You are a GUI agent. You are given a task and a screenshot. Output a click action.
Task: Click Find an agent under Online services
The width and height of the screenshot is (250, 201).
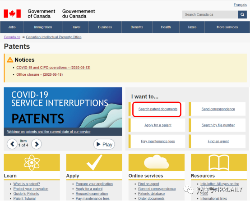pyautogui.click(x=148, y=184)
